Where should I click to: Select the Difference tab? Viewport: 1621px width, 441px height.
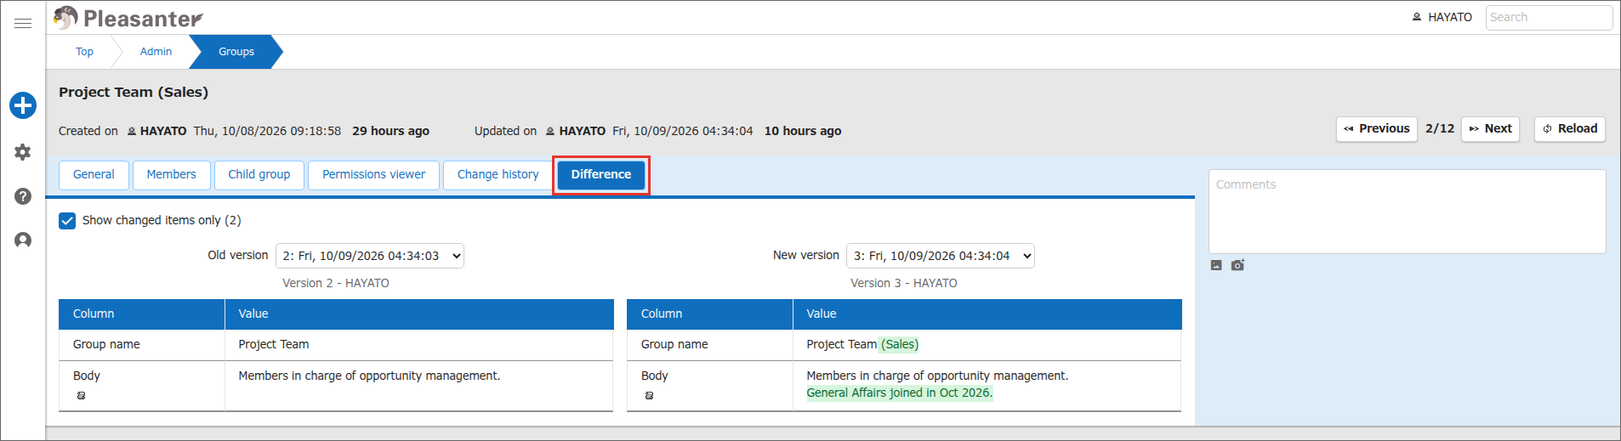coord(601,175)
